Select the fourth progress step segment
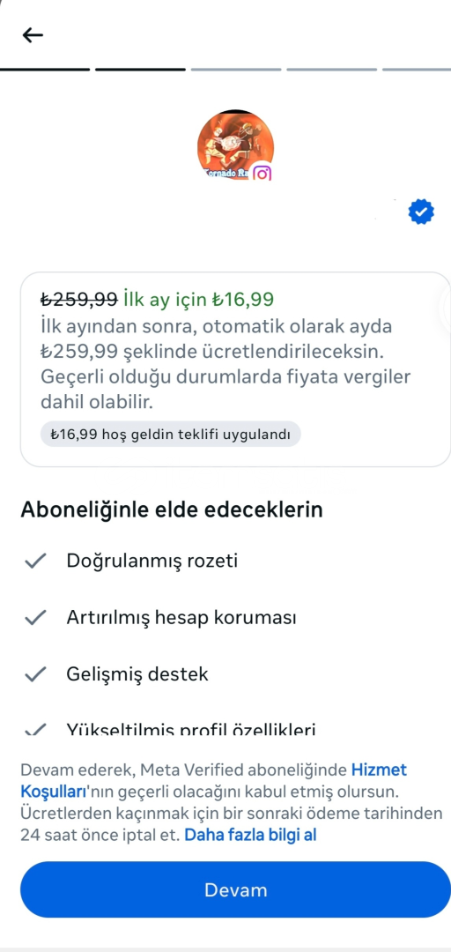 tap(331, 70)
